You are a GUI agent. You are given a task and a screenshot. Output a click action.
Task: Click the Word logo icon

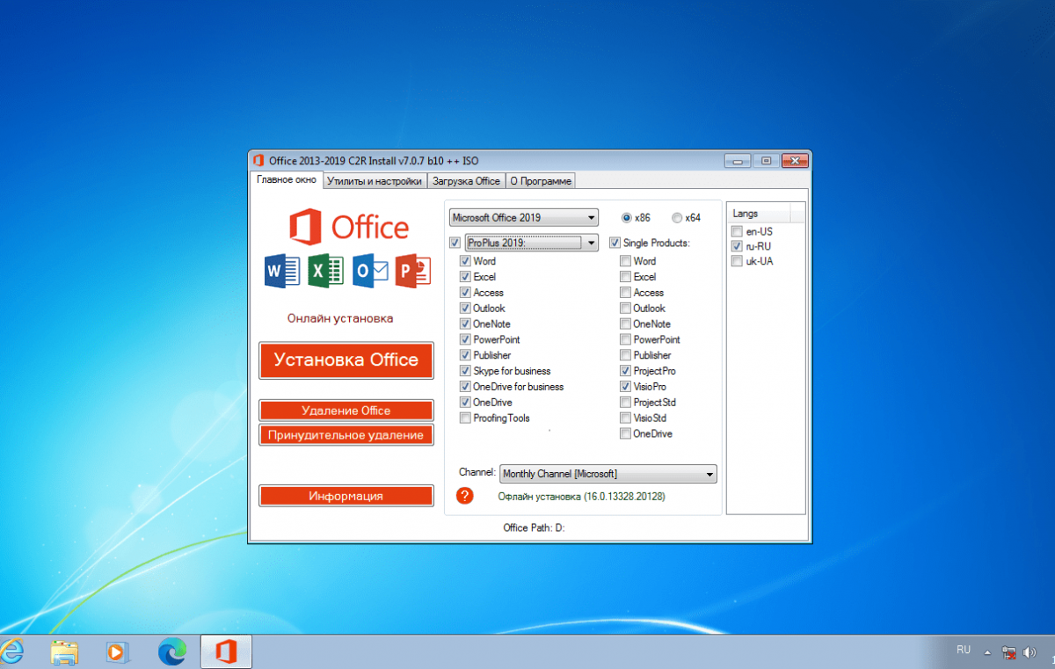coord(282,271)
